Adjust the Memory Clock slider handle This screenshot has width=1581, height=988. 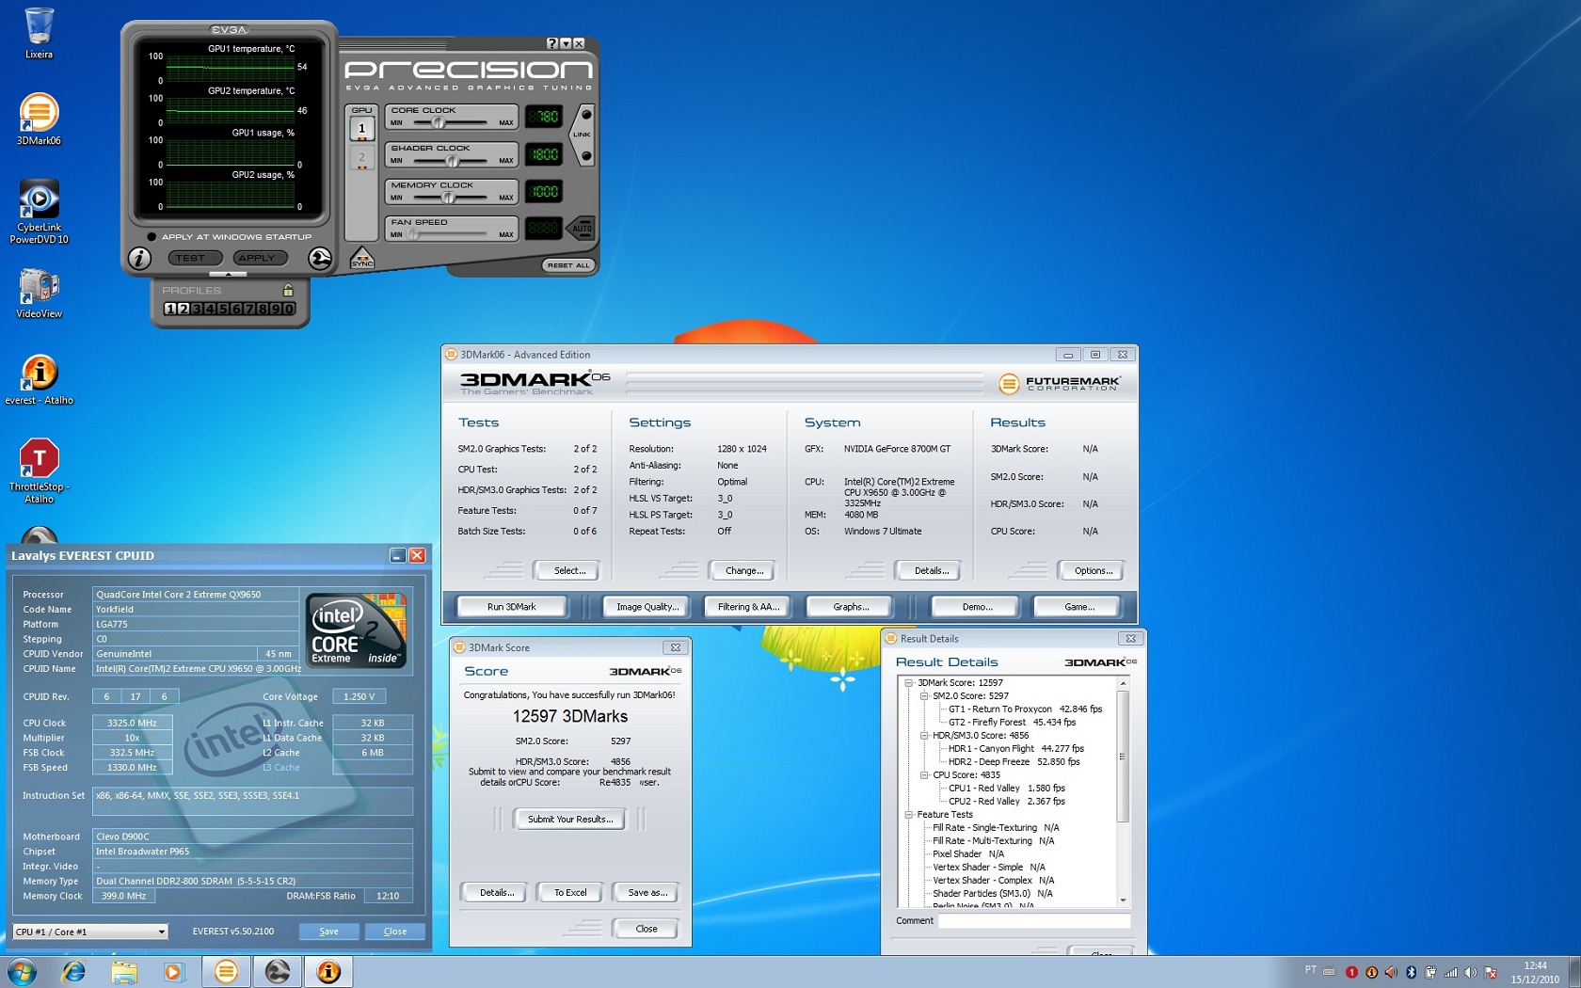coord(449,198)
